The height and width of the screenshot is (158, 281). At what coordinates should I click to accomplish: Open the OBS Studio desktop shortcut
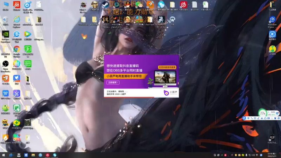(6, 66)
